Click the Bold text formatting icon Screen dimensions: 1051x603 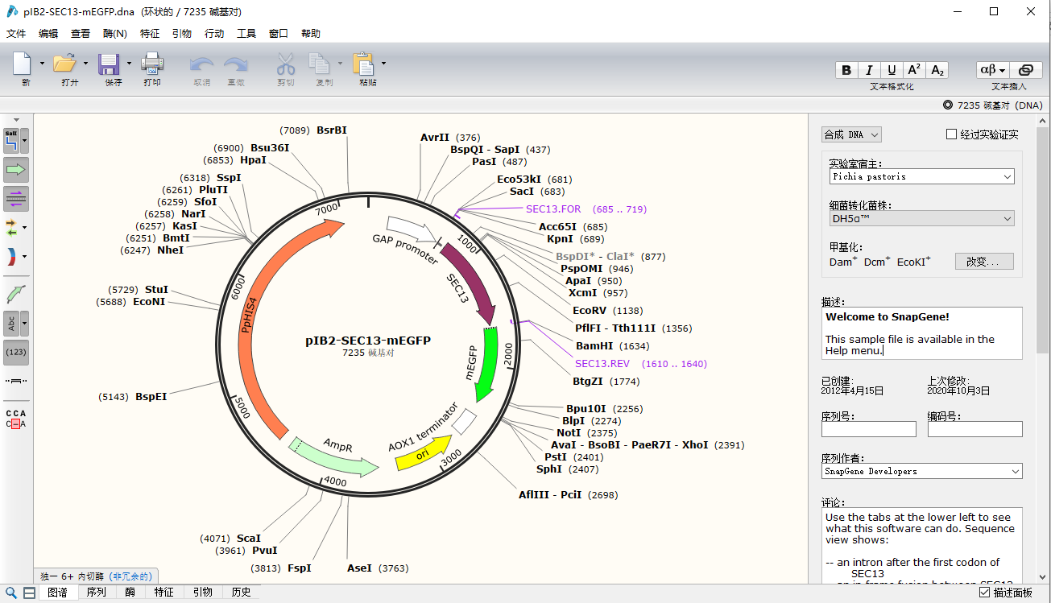coord(846,70)
